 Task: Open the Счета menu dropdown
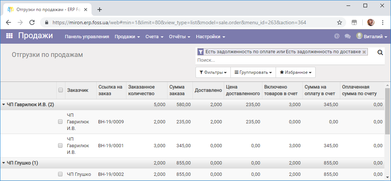pyautogui.click(x=154, y=37)
